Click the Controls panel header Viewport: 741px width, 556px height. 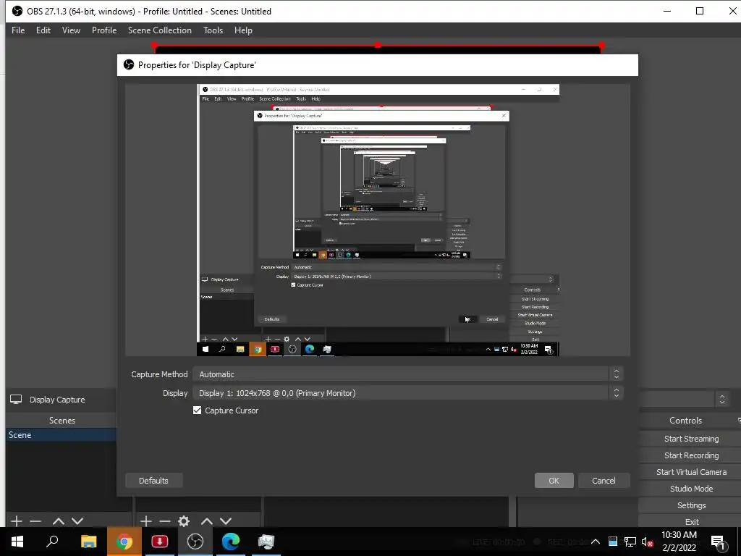coord(686,421)
